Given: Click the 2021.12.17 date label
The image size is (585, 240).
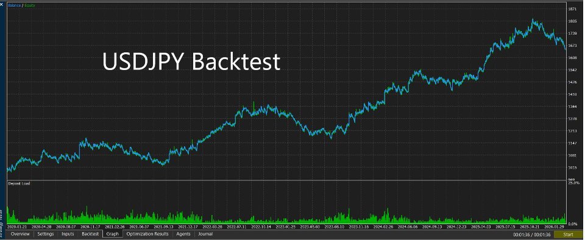Looking at the screenshot, I should (x=188, y=226).
